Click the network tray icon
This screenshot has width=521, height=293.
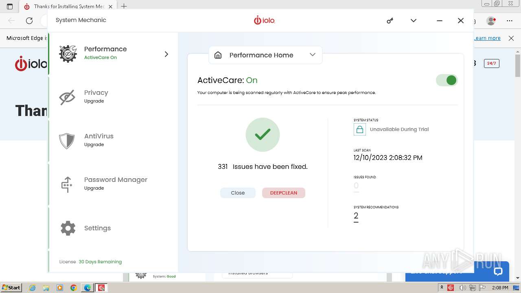[x=473, y=288]
